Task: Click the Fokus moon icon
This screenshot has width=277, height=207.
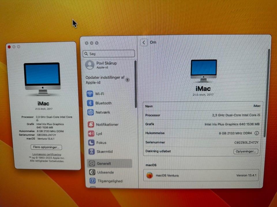Action: coord(91,142)
